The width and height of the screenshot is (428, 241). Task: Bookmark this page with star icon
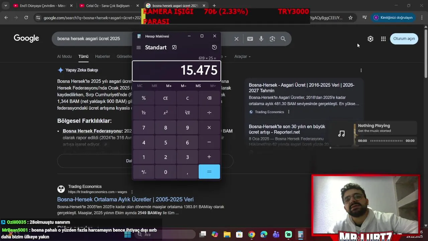pos(350,18)
